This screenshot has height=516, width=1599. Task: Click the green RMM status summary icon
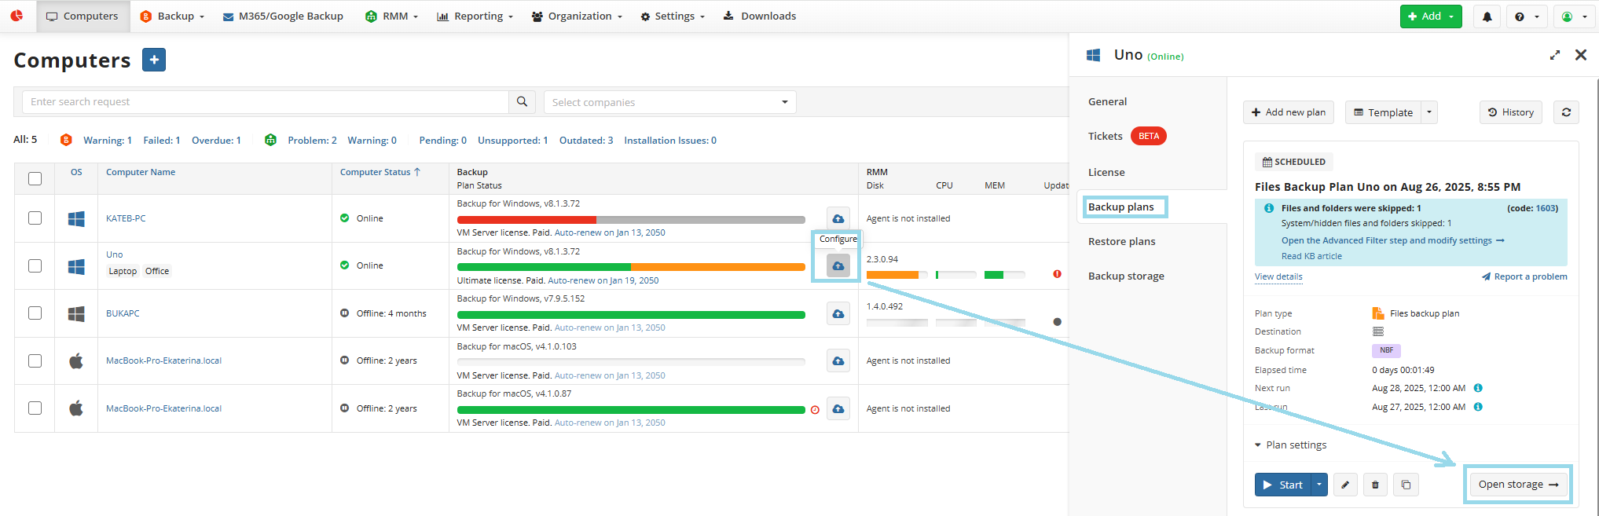click(x=270, y=140)
